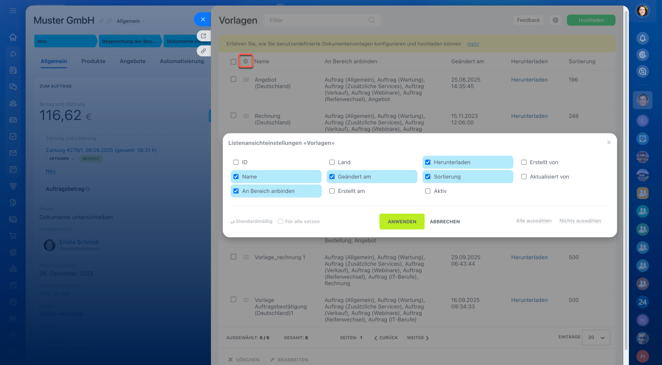Open the Automatisierung tab
The height and width of the screenshot is (365, 662).
(x=182, y=61)
